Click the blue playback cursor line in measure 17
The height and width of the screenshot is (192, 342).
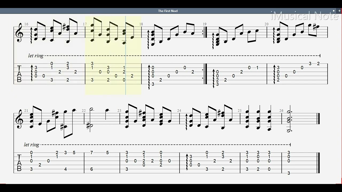pos(126,55)
